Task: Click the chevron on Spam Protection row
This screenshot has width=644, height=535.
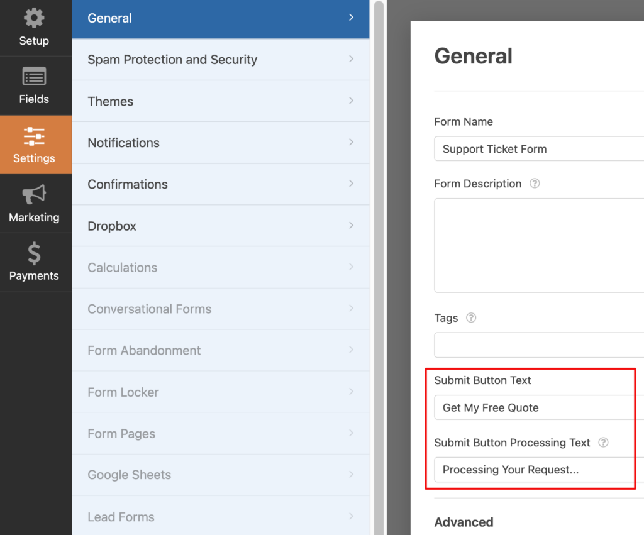Action: (x=351, y=58)
